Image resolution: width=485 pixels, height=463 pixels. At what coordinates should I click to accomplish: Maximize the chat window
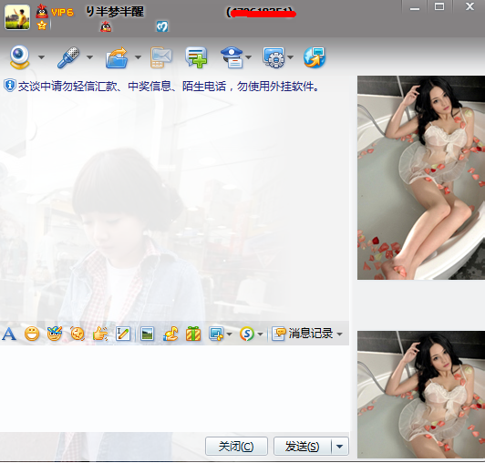[439, 6]
